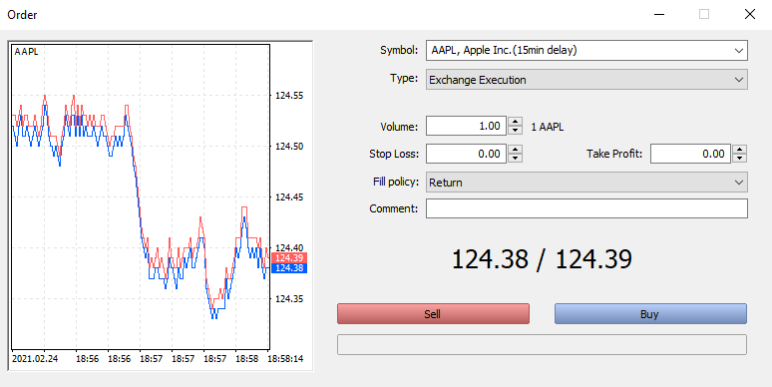The image size is (772, 387).
Task: Click the Take Profit input field
Action: point(690,154)
